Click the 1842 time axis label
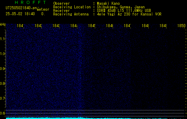 pyautogui.click(x=38, y=26)
